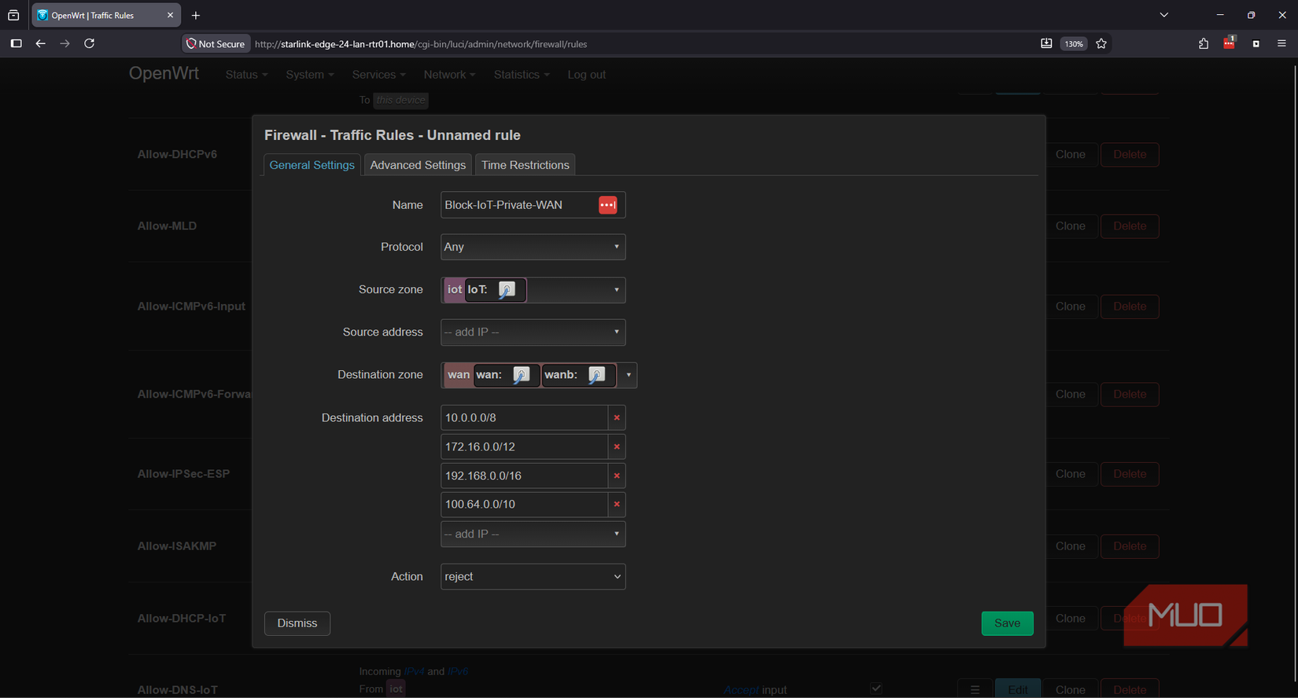Delete the Allow-DHCPv6 rule
Screen dimensions: 1298x698
tap(1130, 155)
